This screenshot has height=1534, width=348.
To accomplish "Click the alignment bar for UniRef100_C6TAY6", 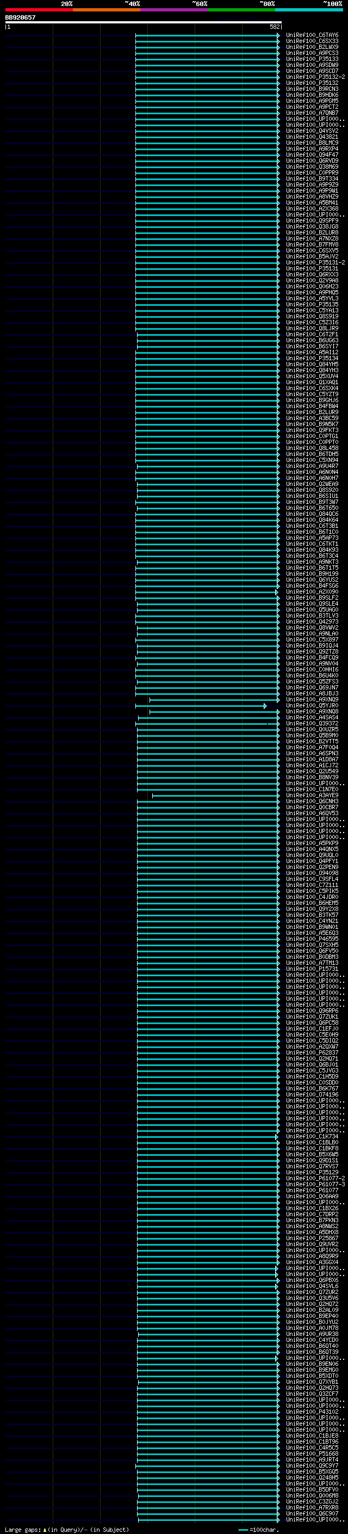I will point(208,35).
